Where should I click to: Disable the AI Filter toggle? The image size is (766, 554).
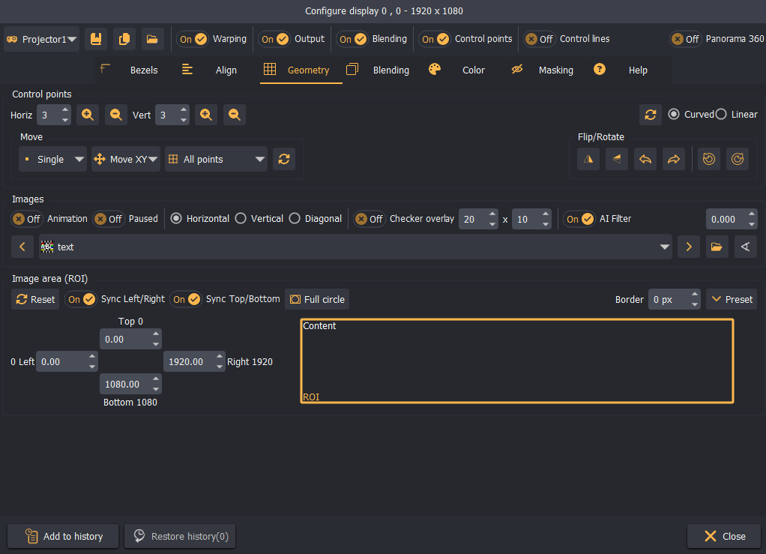(x=579, y=219)
